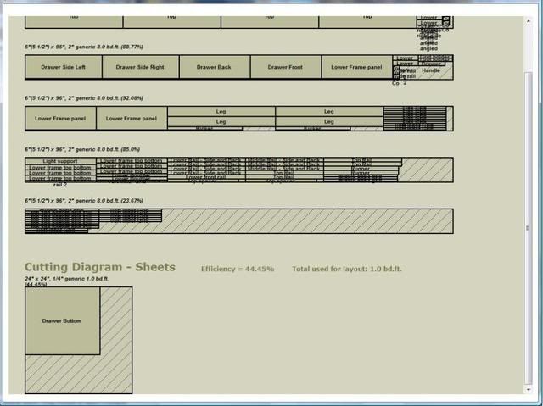Viewport: 543px width, 406px height.
Task: Click the Efficiency = 44.45% text
Action: tap(238, 269)
